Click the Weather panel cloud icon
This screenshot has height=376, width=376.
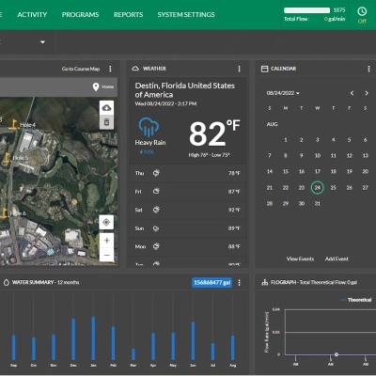(135, 69)
